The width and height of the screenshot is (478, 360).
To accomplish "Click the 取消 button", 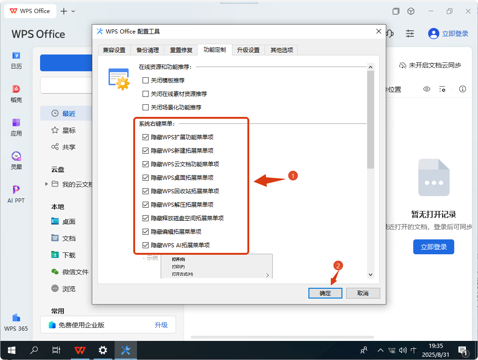I will [x=363, y=293].
